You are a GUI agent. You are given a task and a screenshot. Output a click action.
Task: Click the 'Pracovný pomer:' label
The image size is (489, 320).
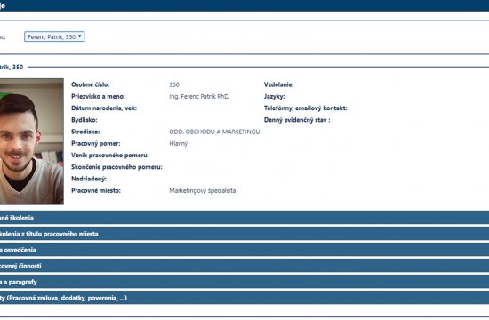(95, 143)
